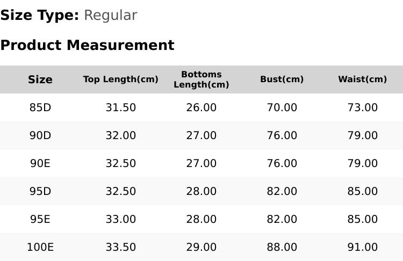
Task: Click the 91.00 waist value
Action: tap(362, 248)
